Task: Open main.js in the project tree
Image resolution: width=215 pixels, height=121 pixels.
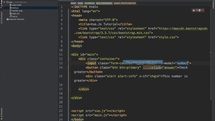Action: tap(15, 8)
